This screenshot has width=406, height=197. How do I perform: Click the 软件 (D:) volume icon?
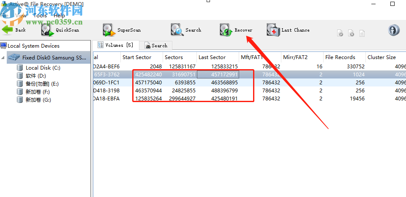[20, 76]
